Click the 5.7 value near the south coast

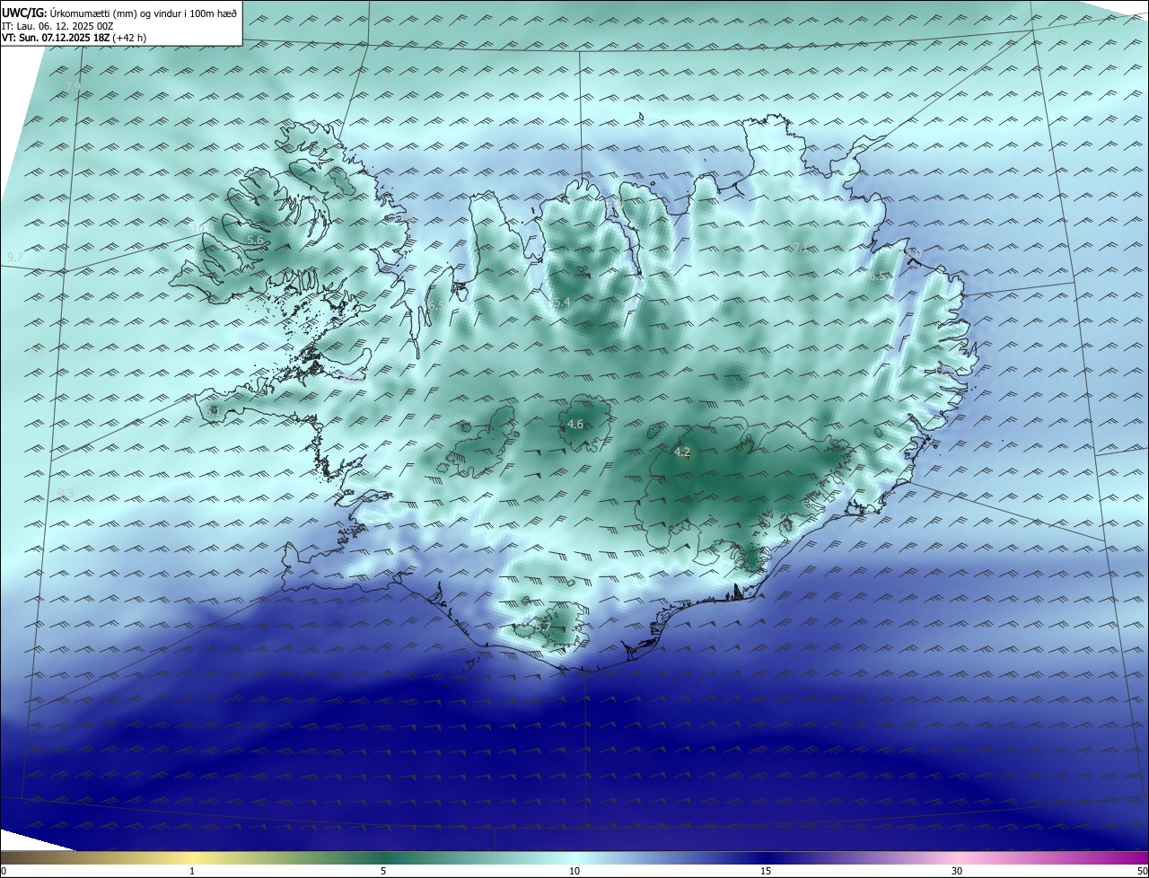pos(543,628)
